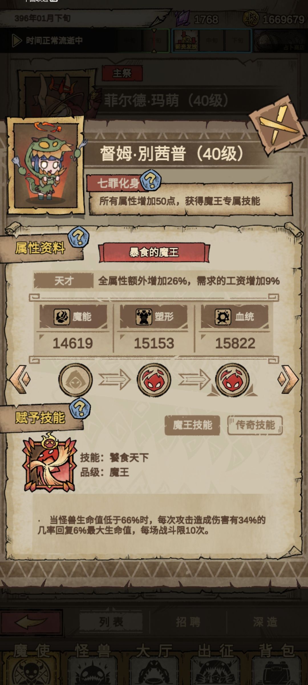Go to previous character with left arrow
The width and height of the screenshot is (308, 685).
(20, 379)
